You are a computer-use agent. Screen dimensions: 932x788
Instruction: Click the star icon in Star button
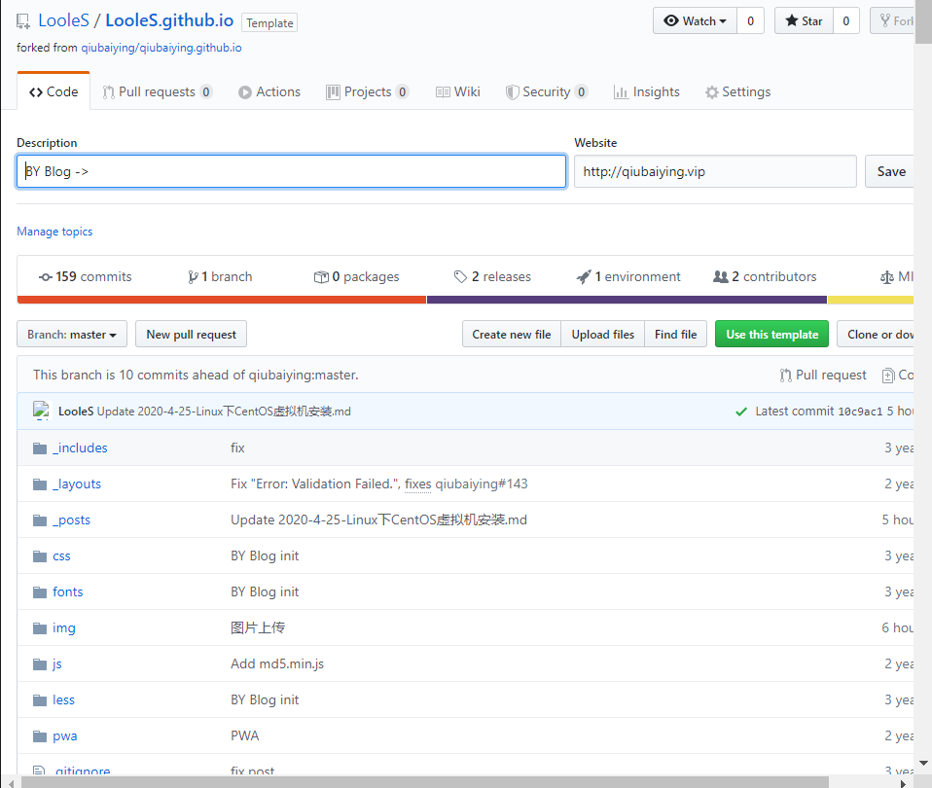pyautogui.click(x=792, y=20)
